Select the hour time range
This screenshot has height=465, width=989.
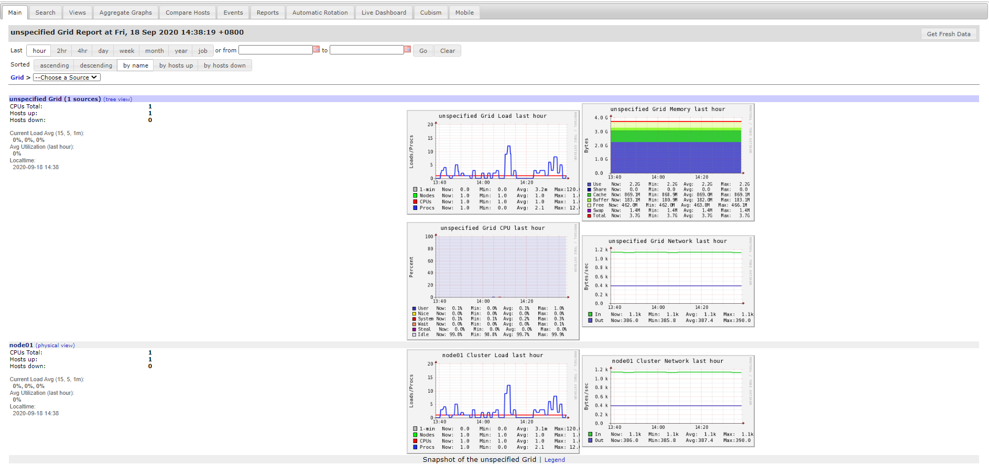pyautogui.click(x=39, y=51)
